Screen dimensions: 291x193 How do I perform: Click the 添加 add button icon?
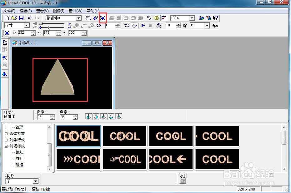(x=183, y=181)
